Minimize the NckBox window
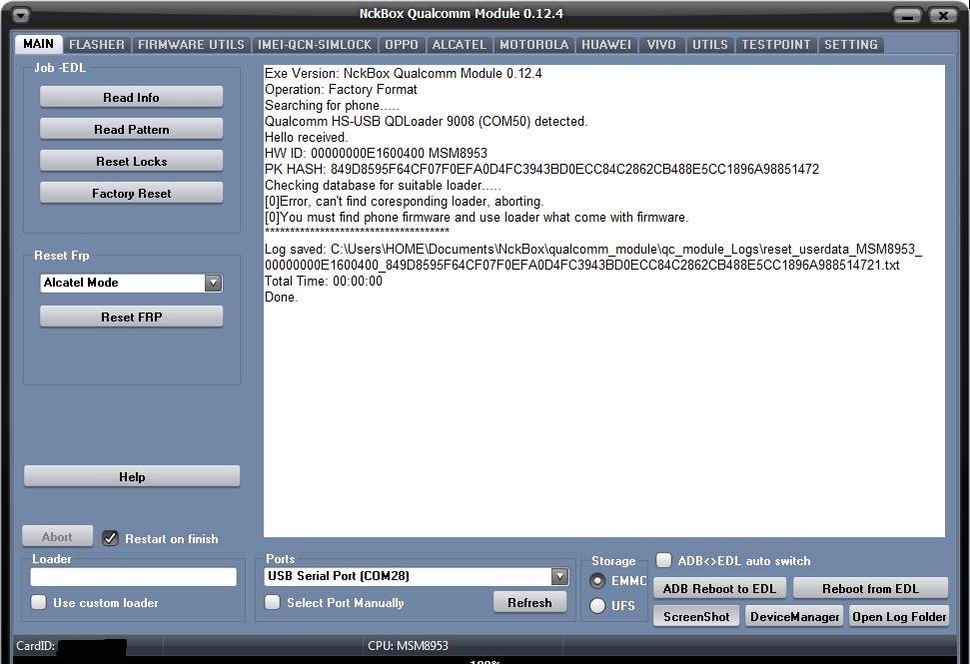The width and height of the screenshot is (970, 664). pos(907,15)
